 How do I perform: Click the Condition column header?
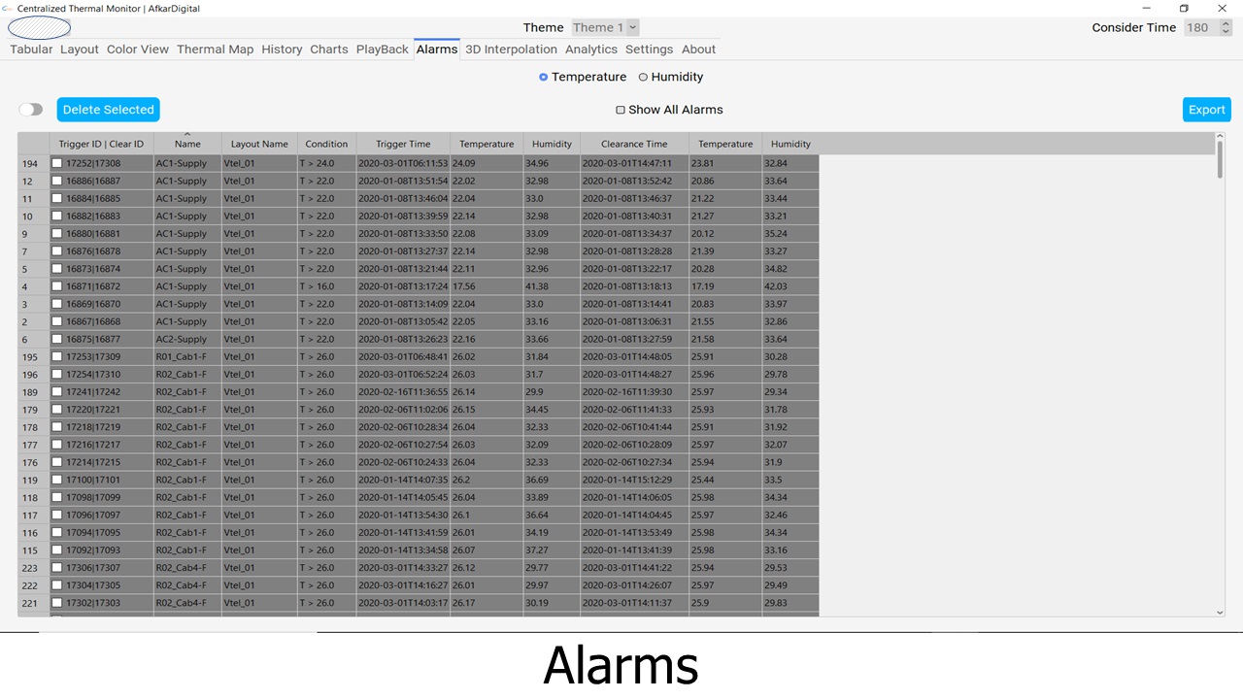tap(326, 144)
